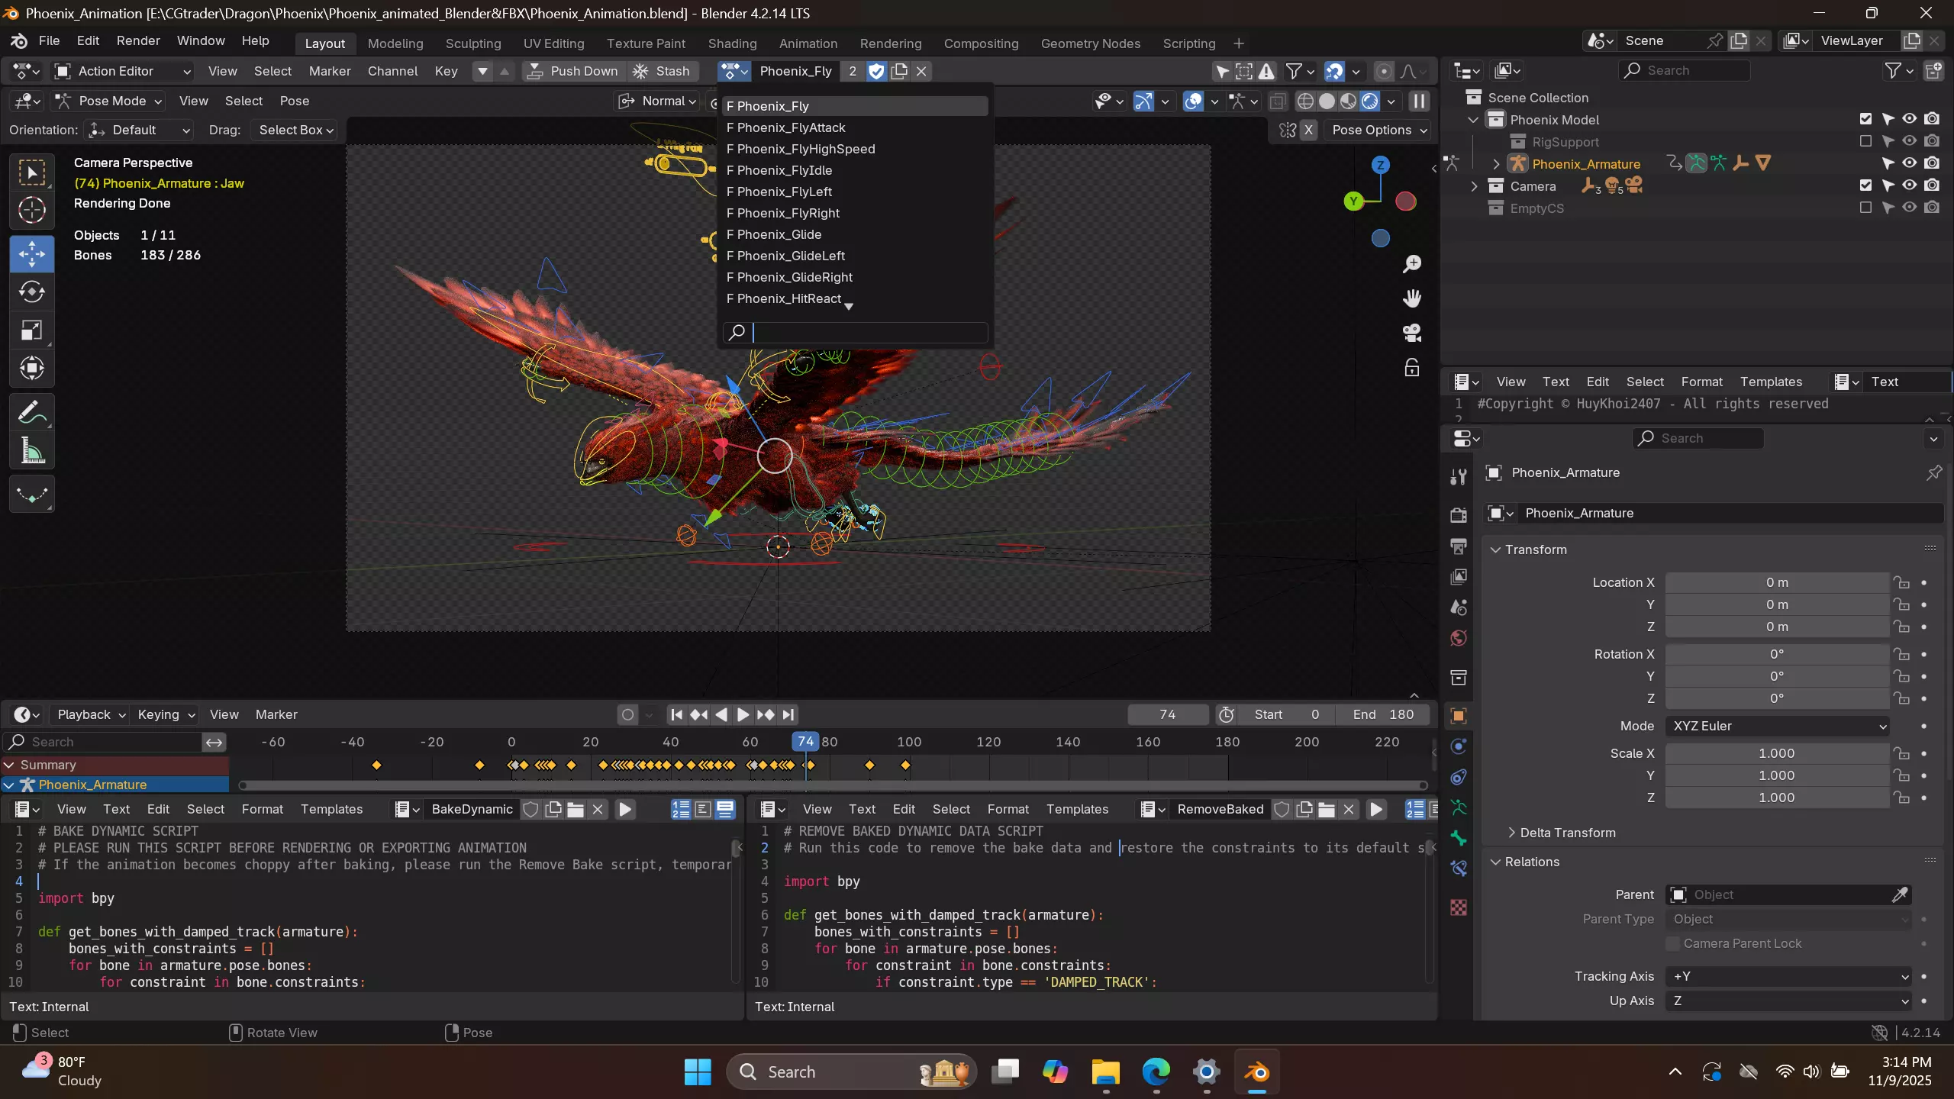
Task: Open the Drag Select Box dropdown
Action: 295,130
